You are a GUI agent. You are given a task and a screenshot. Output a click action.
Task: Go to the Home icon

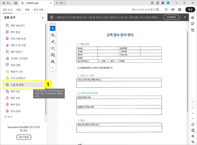tap(16, 3)
